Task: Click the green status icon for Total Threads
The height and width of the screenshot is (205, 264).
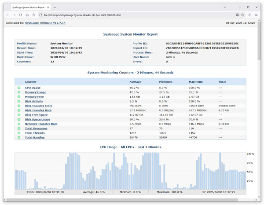Action: tap(19, 133)
